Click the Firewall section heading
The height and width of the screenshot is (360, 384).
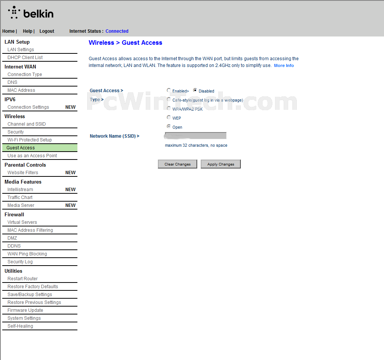[x=14, y=214]
